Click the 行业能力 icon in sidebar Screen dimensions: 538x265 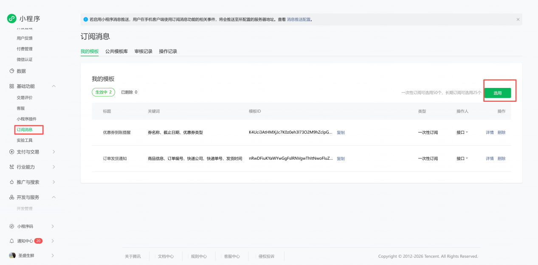point(12,167)
